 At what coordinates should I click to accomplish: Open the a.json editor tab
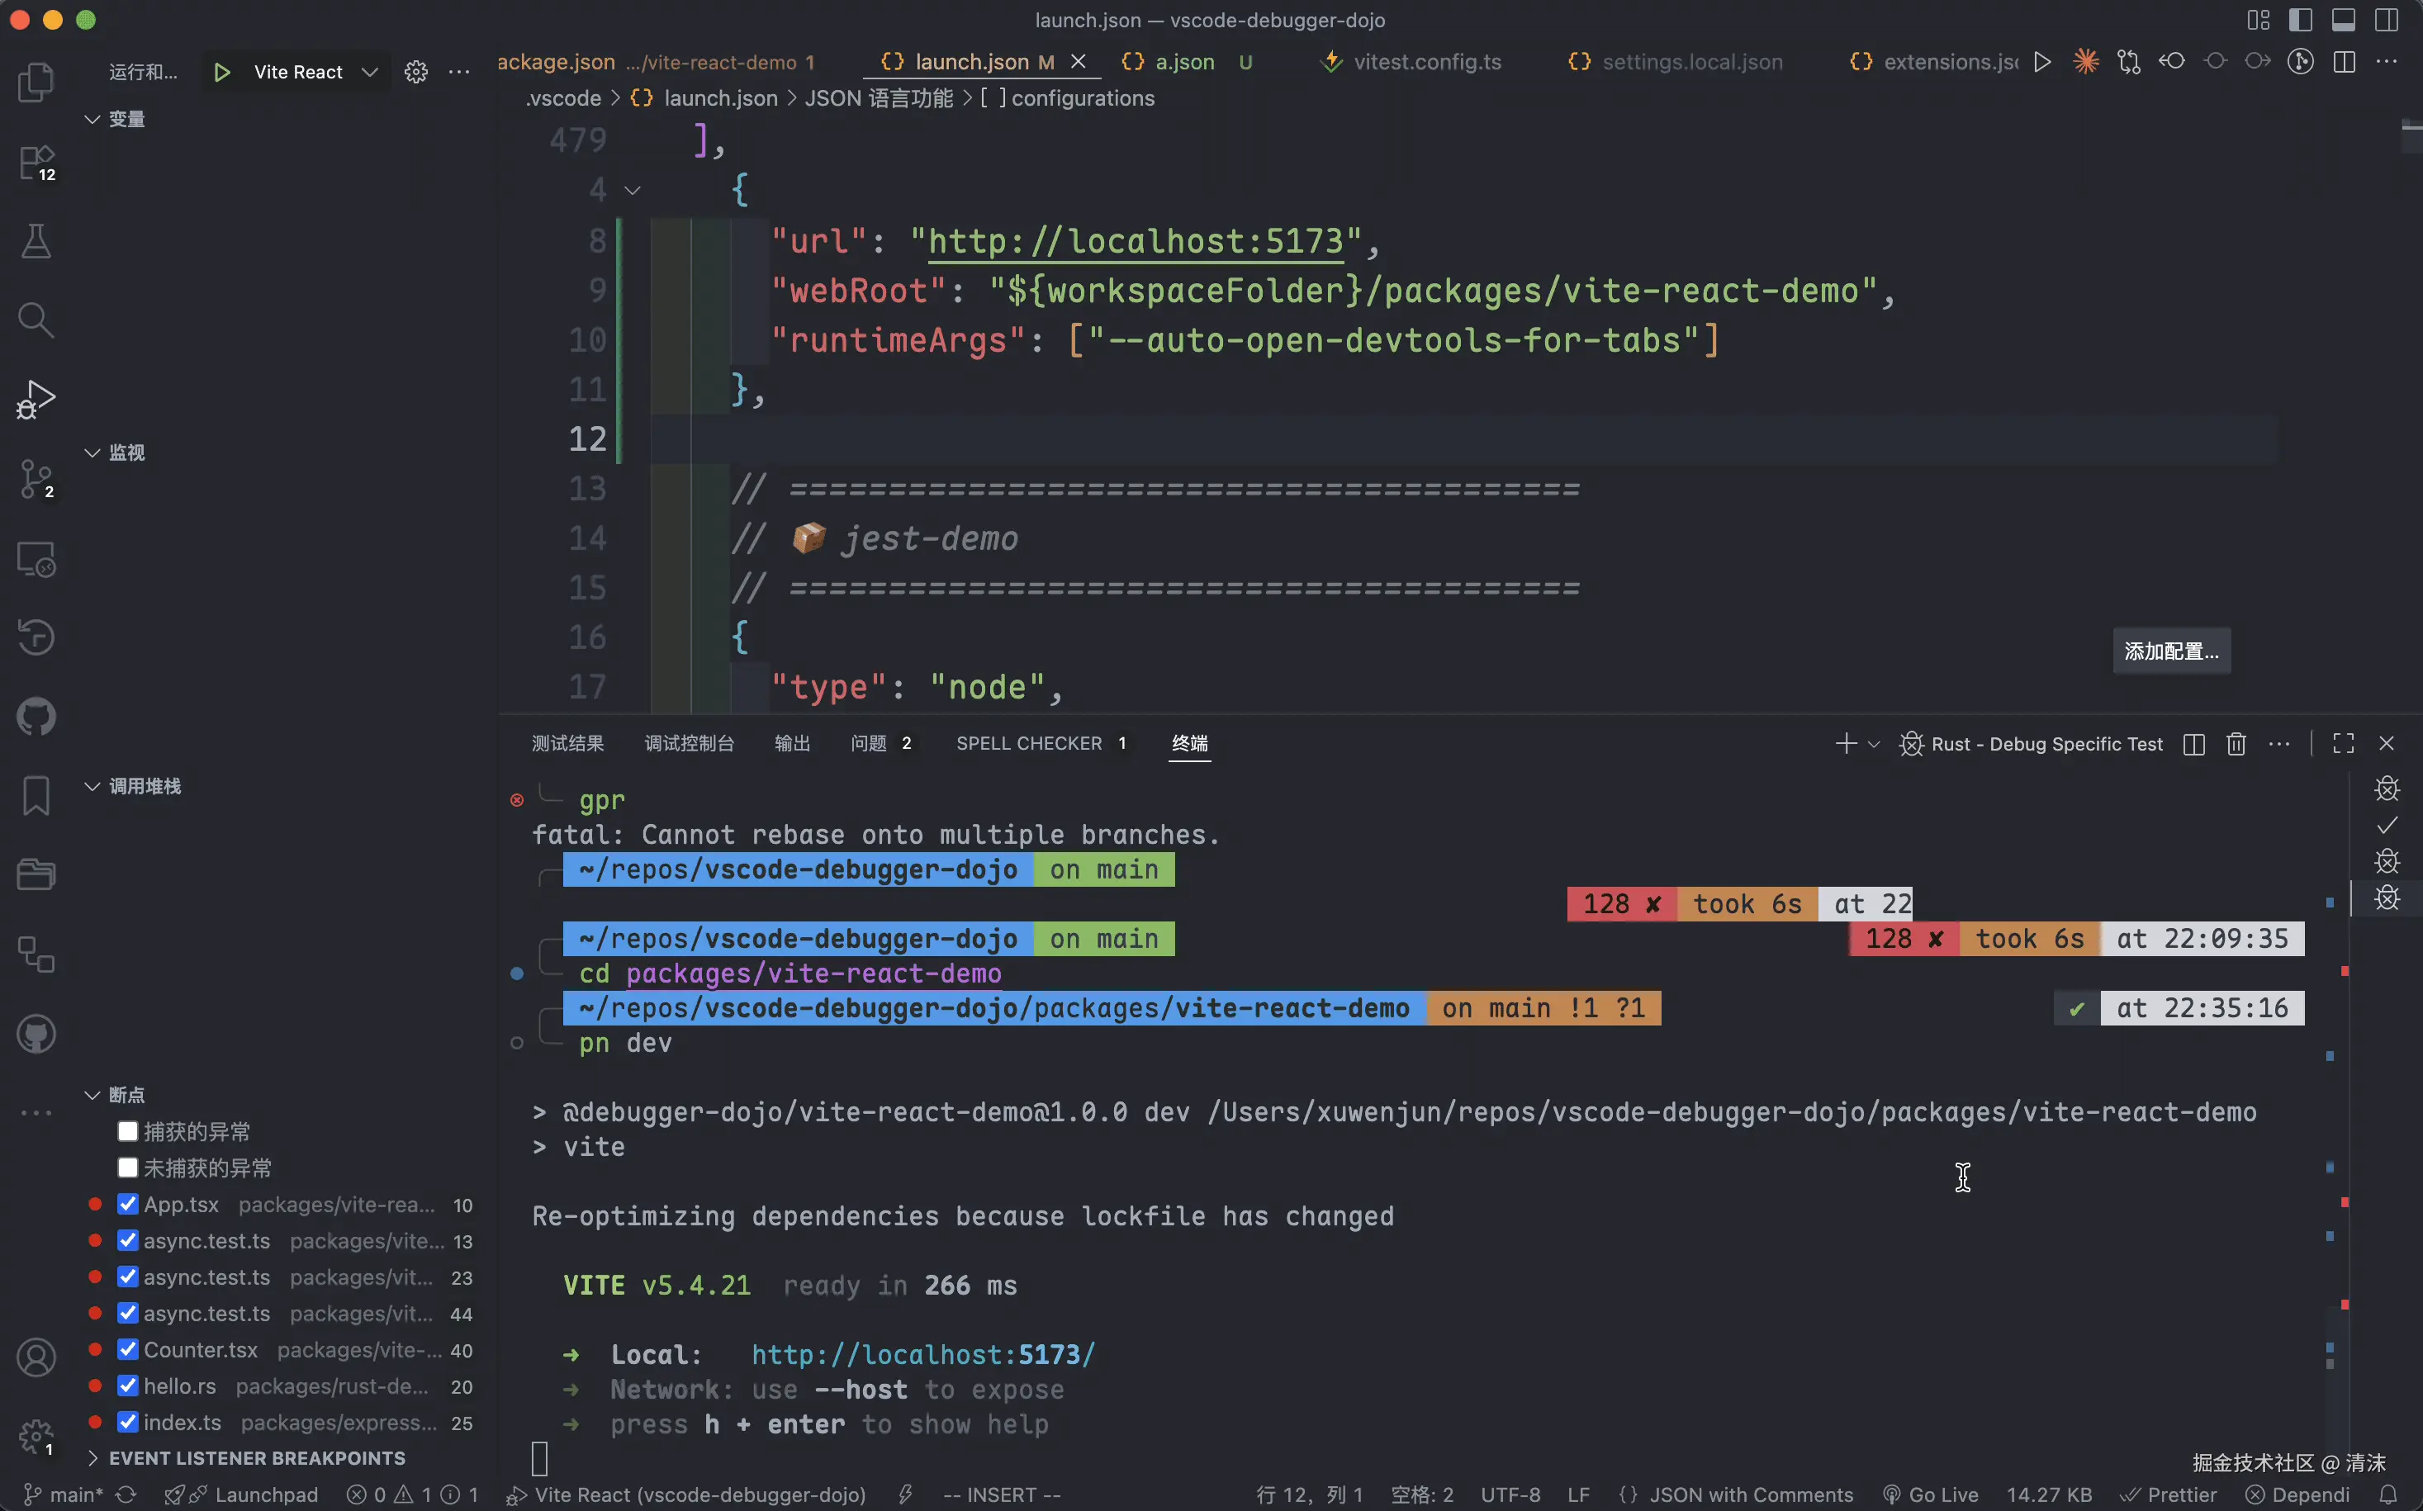click(x=1183, y=62)
